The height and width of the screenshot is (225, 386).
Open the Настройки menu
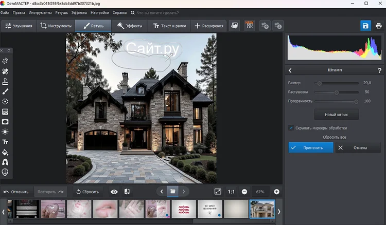pos(100,12)
